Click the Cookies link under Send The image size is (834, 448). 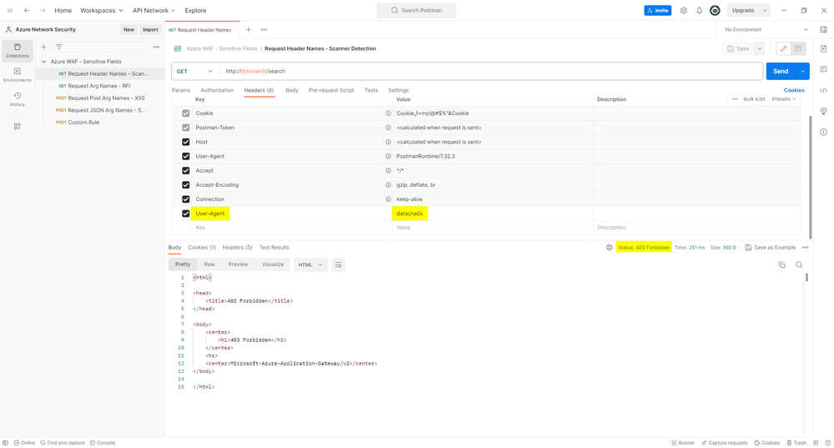(x=794, y=90)
